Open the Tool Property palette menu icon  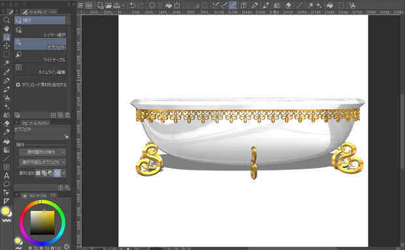click(x=17, y=123)
